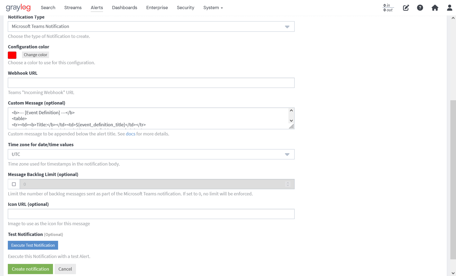Click the Webhook URL label
The width and height of the screenshot is (456, 276).
click(x=23, y=73)
